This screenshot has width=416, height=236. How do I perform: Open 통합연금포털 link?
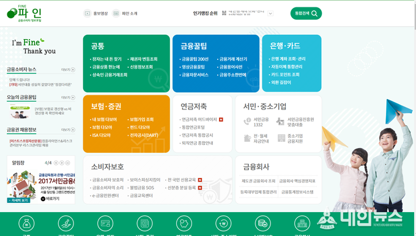[x=193, y=127]
